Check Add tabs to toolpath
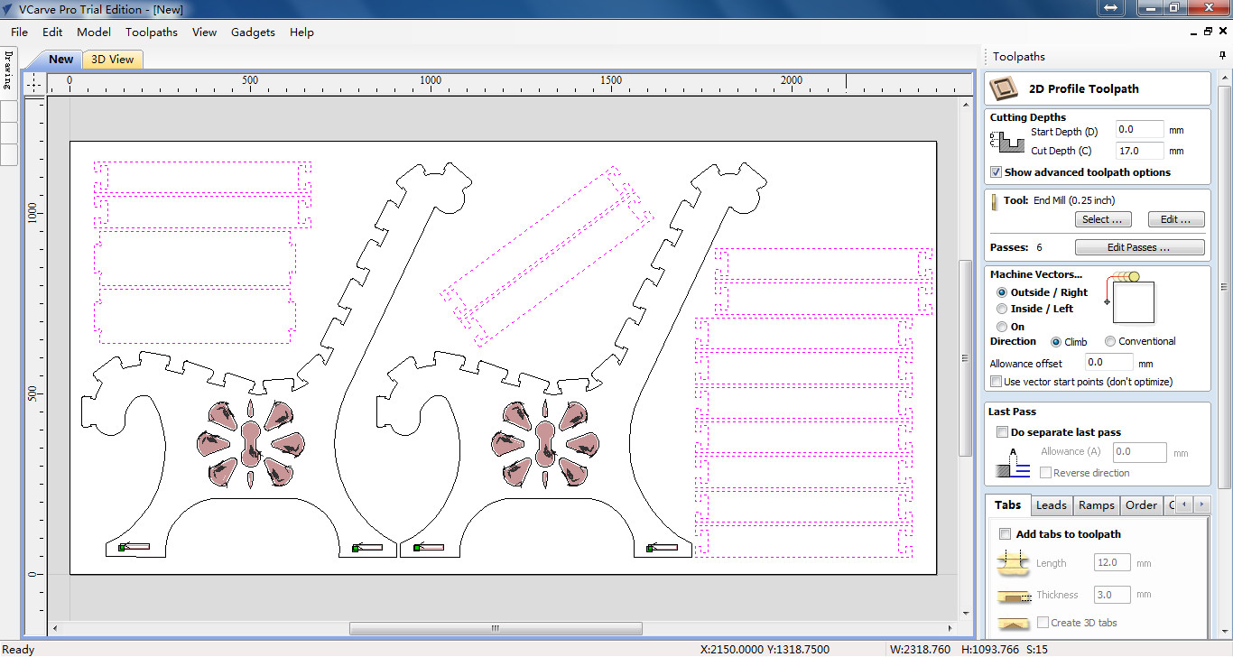 1006,534
